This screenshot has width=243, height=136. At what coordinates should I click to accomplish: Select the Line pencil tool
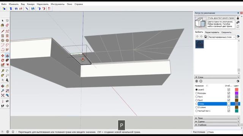(3, 31)
